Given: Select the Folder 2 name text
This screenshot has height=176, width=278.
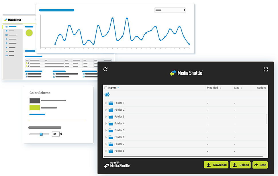Looking at the screenshot, I should [119, 110].
